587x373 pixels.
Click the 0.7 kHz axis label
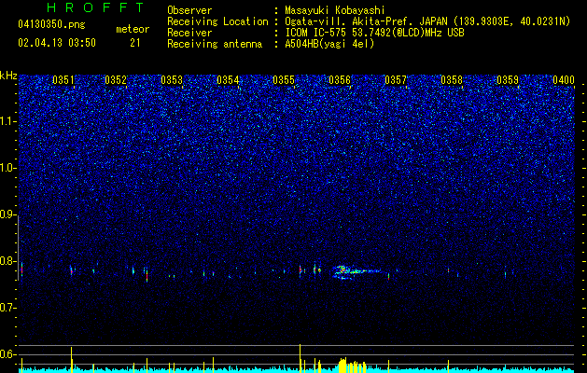[7, 308]
